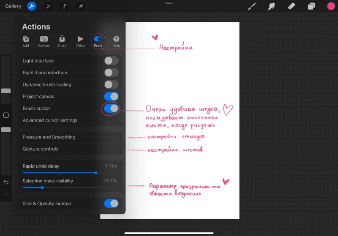
Task: Open Pressure and Smoothing settings
Action: [71, 137]
